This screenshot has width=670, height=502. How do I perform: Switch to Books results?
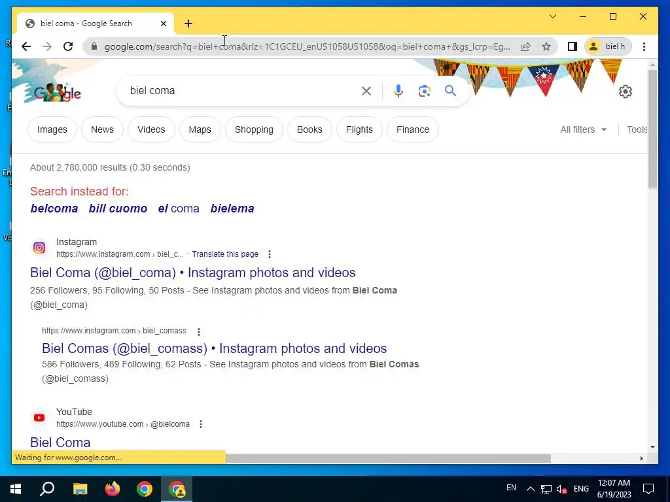309,129
